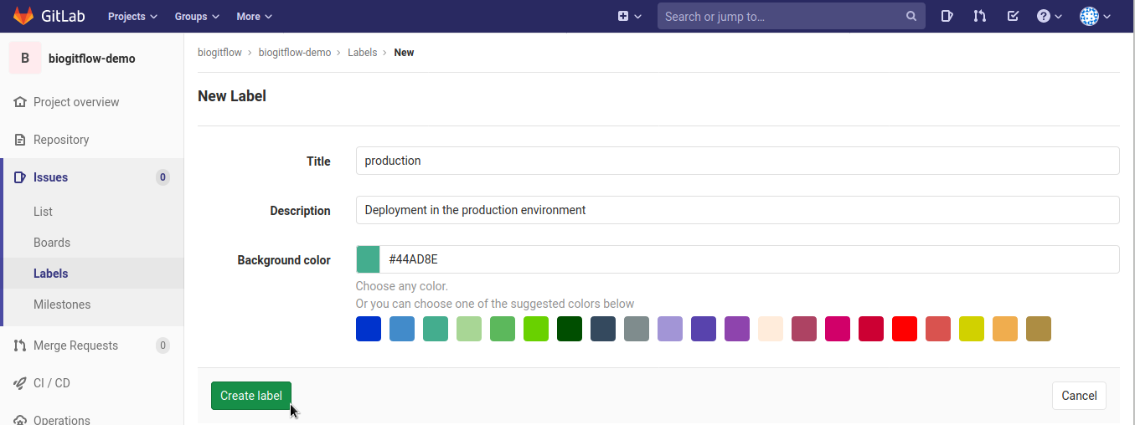The image size is (1135, 425).
Task: Choose the peach cream suggested color
Action: 771,329
